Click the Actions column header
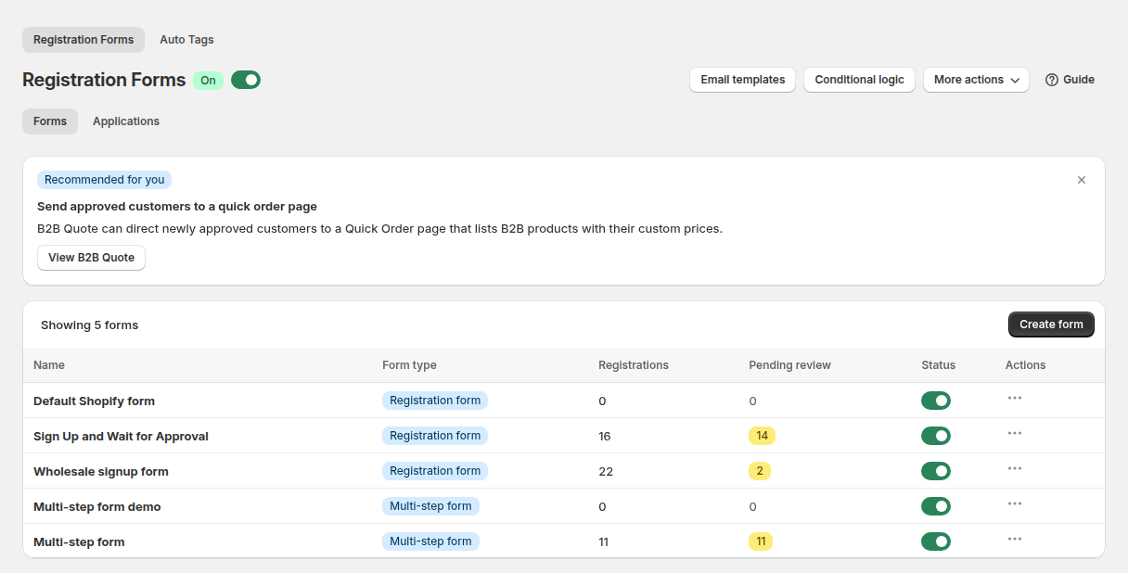1128x573 pixels. [1025, 365]
